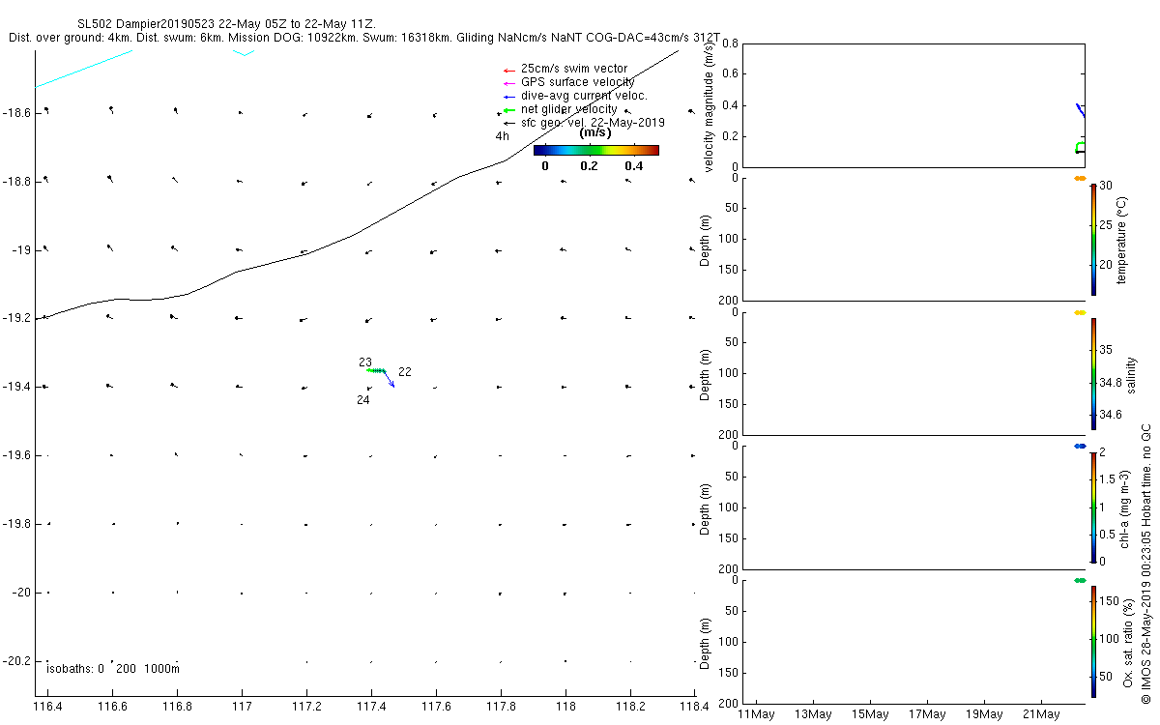
Task: Click the salinity colorbar
Action: [x=1093, y=373]
